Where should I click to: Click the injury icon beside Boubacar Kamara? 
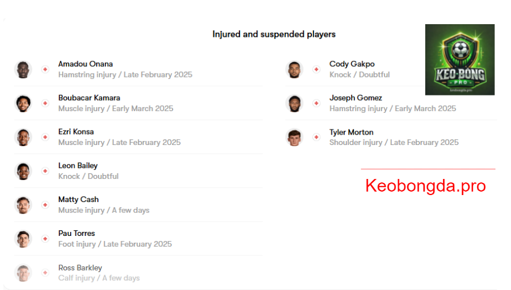pos(45,104)
